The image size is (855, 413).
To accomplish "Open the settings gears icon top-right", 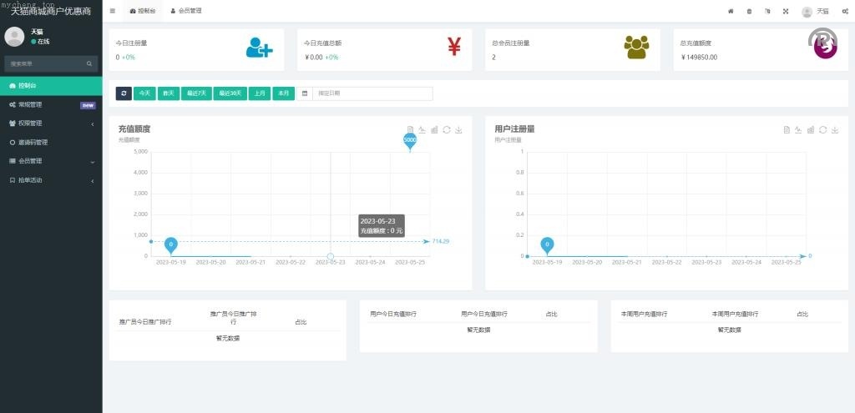I will 845,12.
